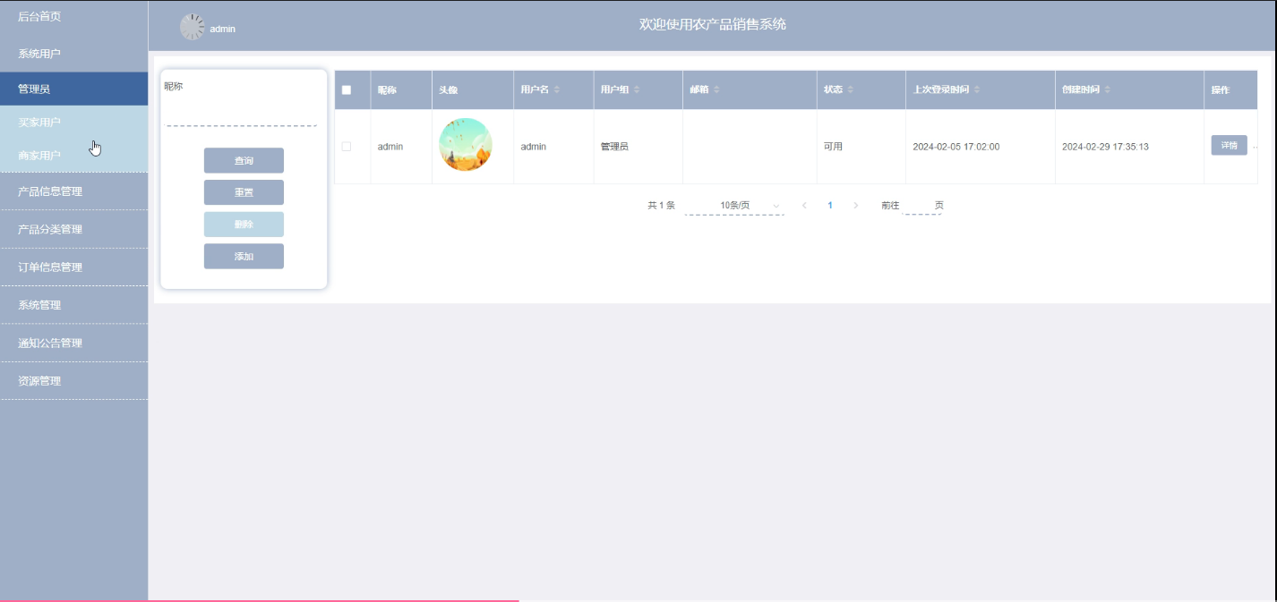Expand 系统管理 sidebar menu
The height and width of the screenshot is (602, 1277).
[73, 305]
